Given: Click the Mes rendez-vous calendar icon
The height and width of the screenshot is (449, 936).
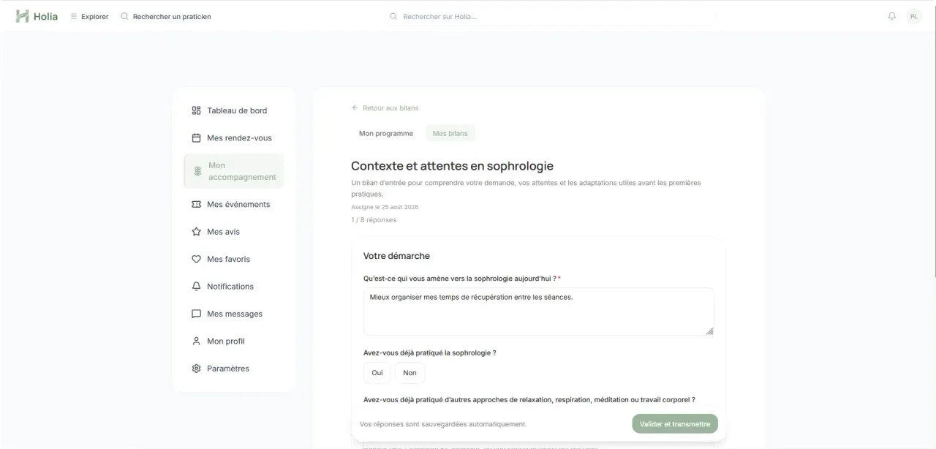Looking at the screenshot, I should (x=196, y=137).
